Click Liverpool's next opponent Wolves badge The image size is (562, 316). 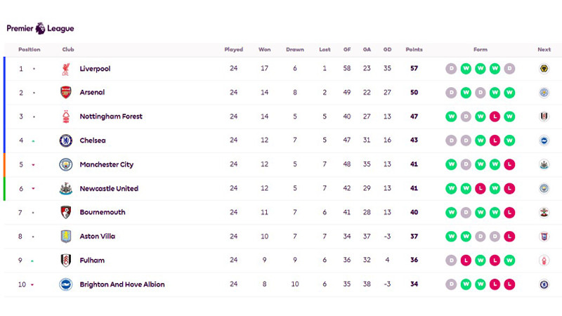tap(544, 68)
